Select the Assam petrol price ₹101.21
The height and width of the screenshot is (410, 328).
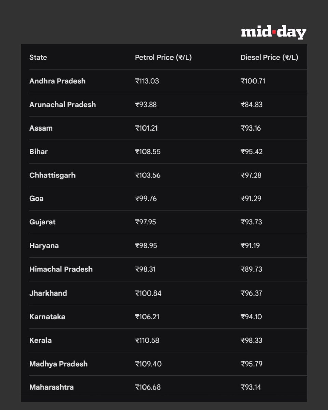point(146,128)
